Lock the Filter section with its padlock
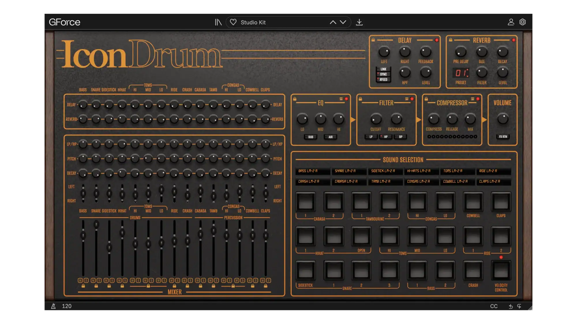 (360, 99)
